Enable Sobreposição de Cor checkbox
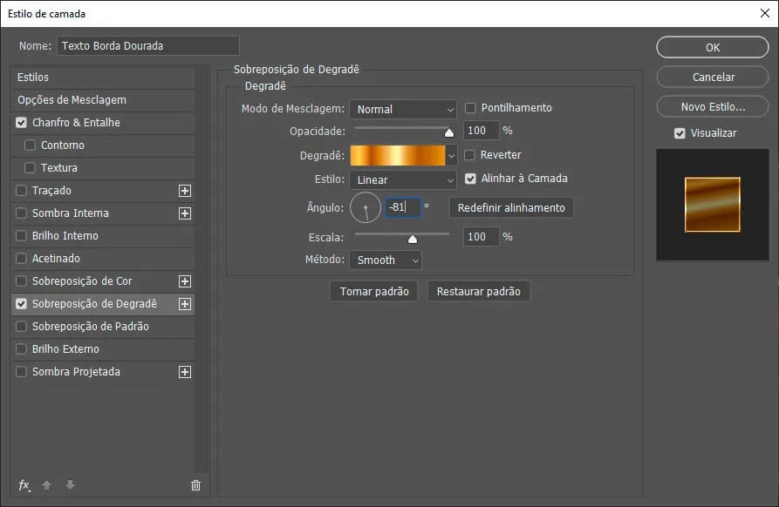The width and height of the screenshot is (779, 507). click(21, 281)
